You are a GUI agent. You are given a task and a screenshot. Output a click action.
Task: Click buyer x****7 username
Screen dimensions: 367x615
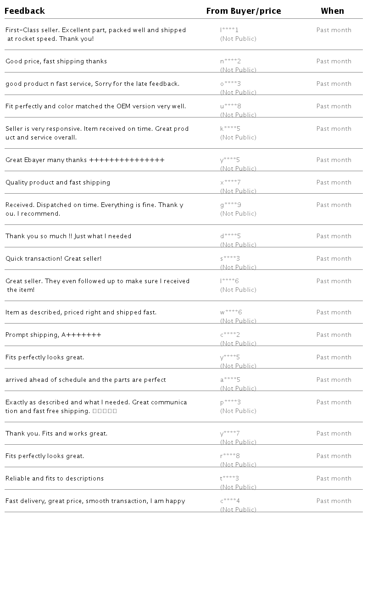[x=230, y=183]
